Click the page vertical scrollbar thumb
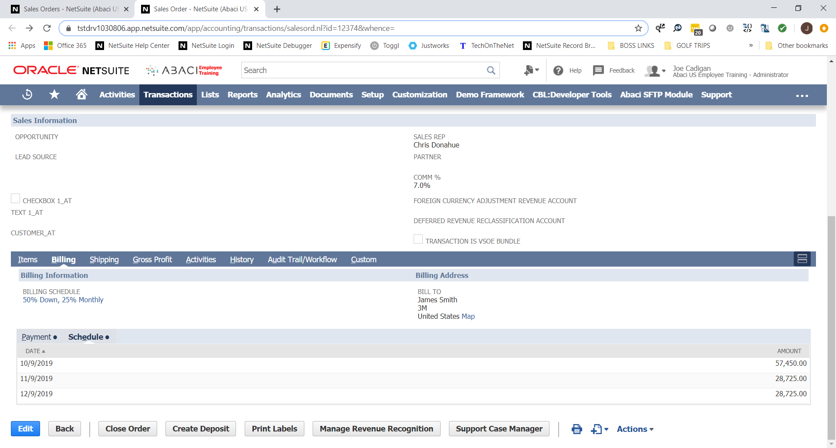Viewport: 836px width, 448px height. coord(831,328)
